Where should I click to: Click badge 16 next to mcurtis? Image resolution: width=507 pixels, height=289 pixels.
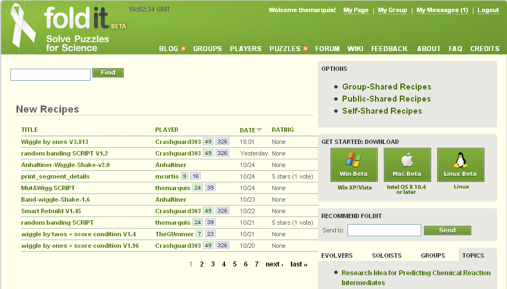coord(195,176)
